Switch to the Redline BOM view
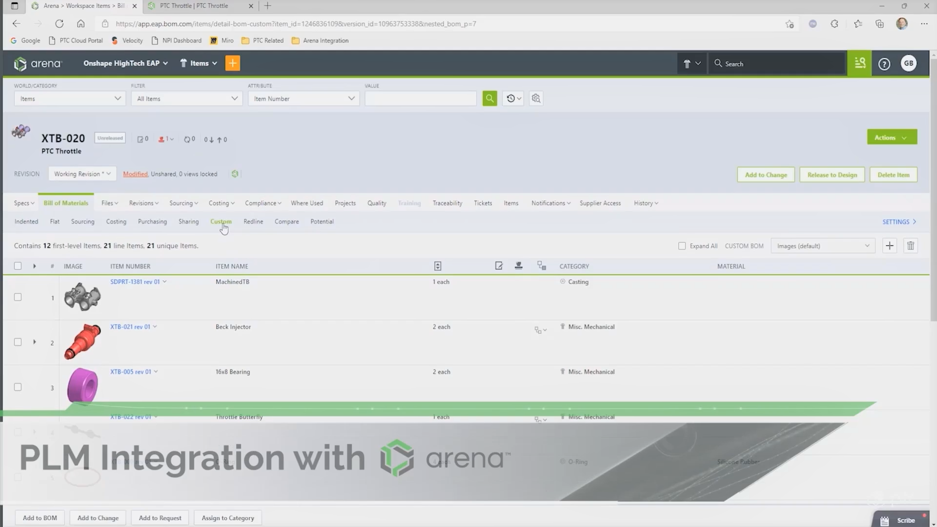The image size is (937, 527). click(x=253, y=222)
